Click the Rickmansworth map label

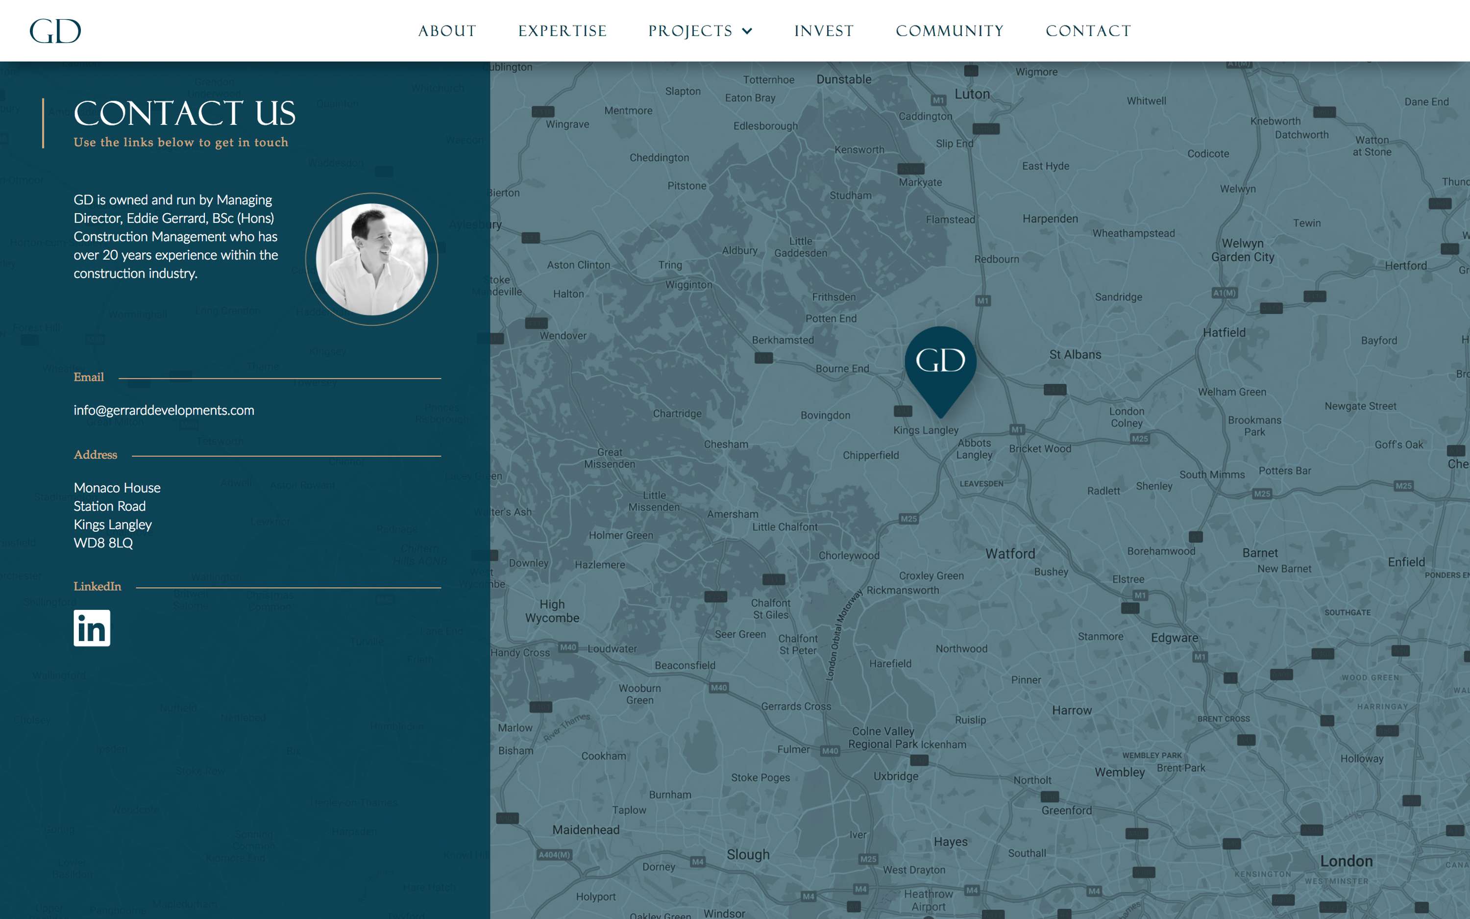click(903, 590)
